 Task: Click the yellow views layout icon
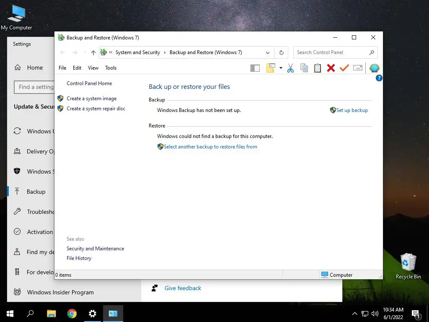pyautogui.click(x=271, y=68)
